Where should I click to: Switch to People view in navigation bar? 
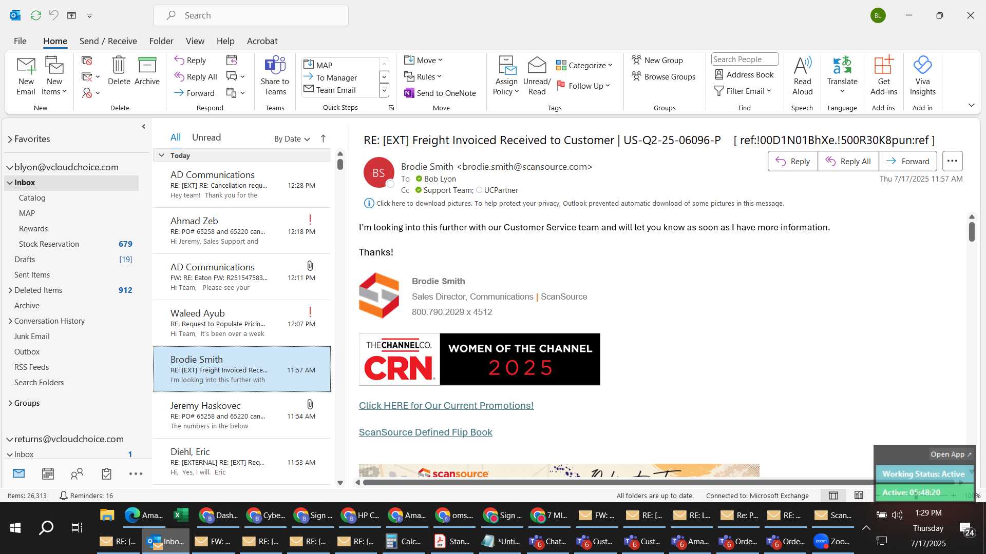click(77, 473)
